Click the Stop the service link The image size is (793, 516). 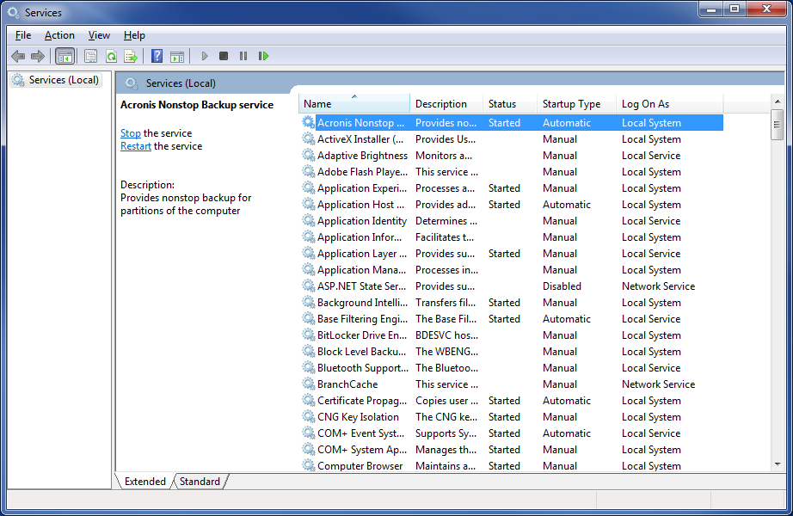click(x=131, y=133)
